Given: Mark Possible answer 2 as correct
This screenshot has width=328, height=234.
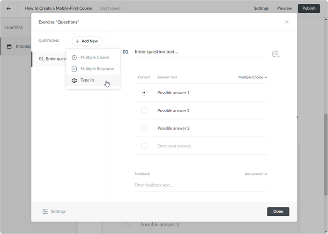Looking at the screenshot, I should 144,110.
